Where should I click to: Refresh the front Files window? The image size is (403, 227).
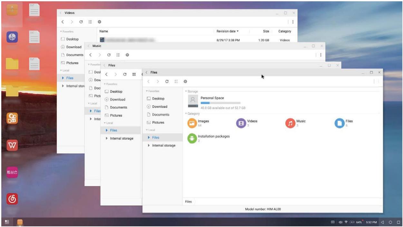tap(167, 82)
